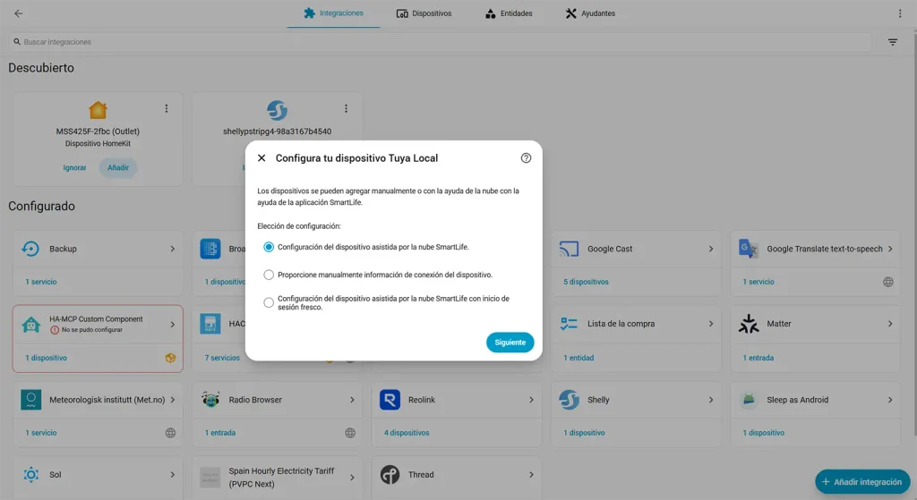Open the integrations filter icon
Image resolution: width=917 pixels, height=500 pixels.
coord(893,42)
